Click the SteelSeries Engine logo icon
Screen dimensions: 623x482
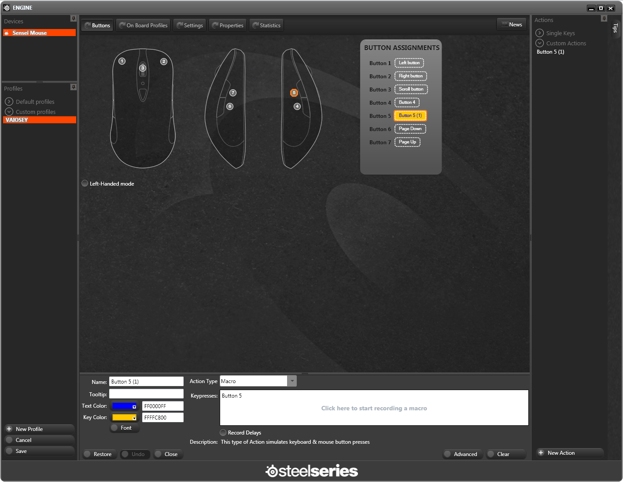(7, 8)
